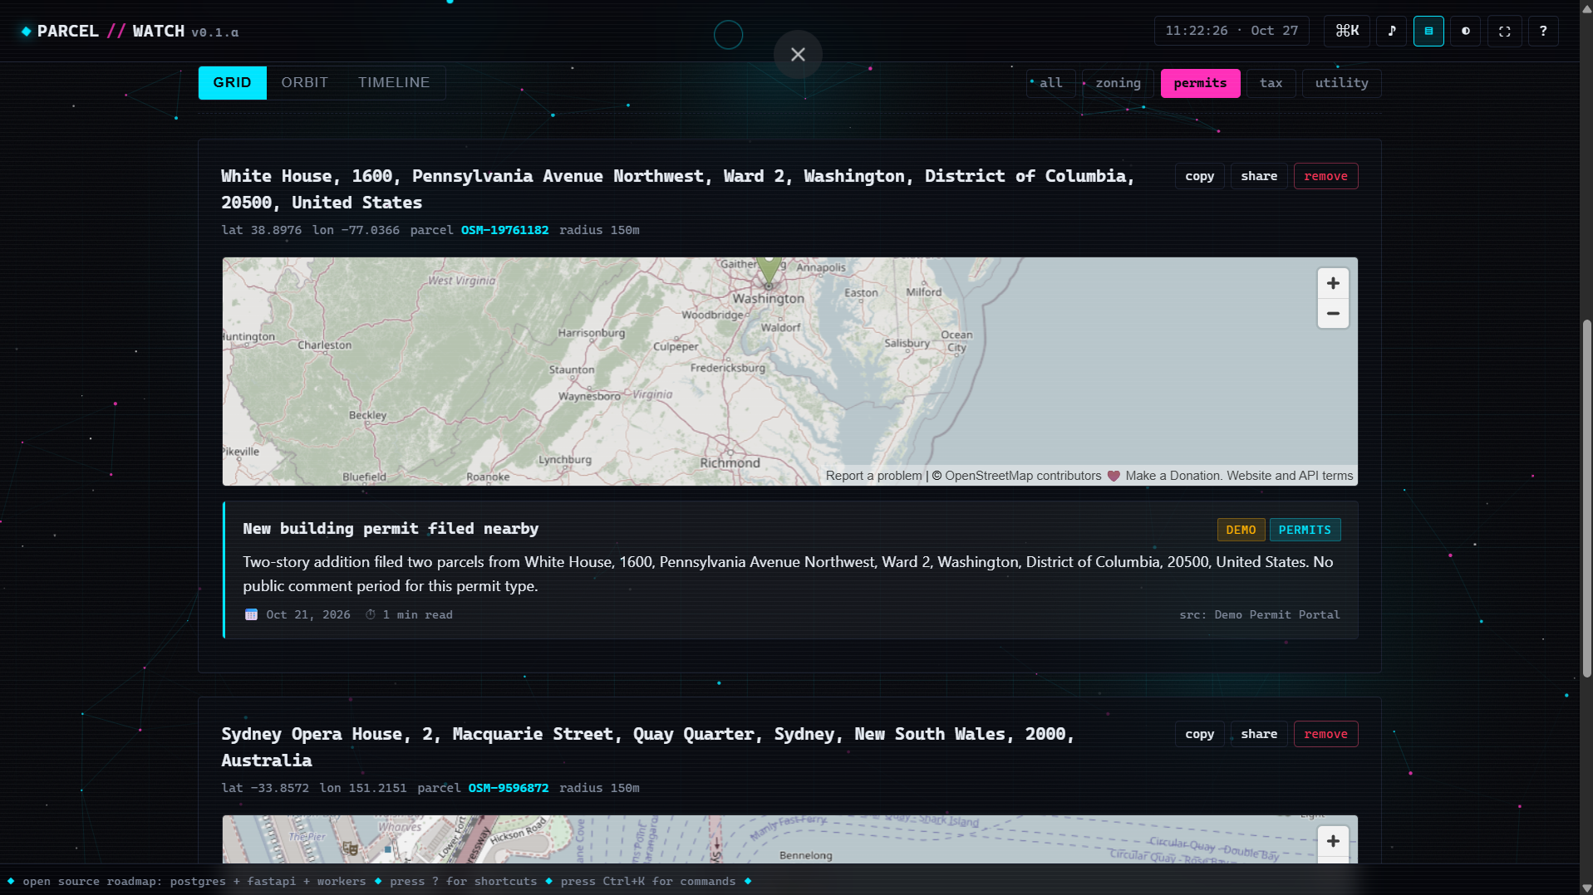This screenshot has height=895, width=1593.
Task: Click the 11:22:26 · Oct 27 clock display
Action: (1232, 31)
